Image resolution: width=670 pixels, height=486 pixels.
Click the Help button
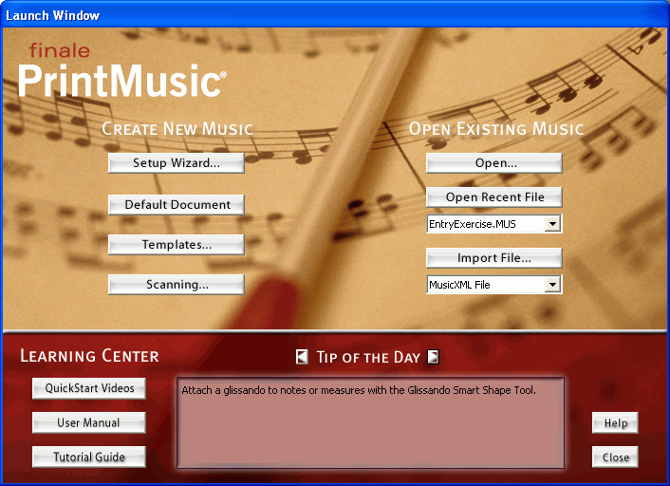(615, 422)
